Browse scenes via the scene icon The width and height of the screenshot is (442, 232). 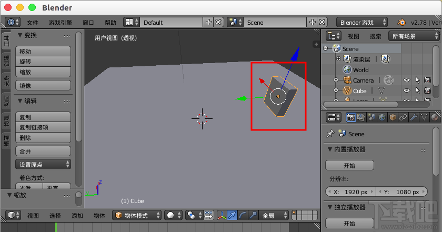click(x=236, y=22)
